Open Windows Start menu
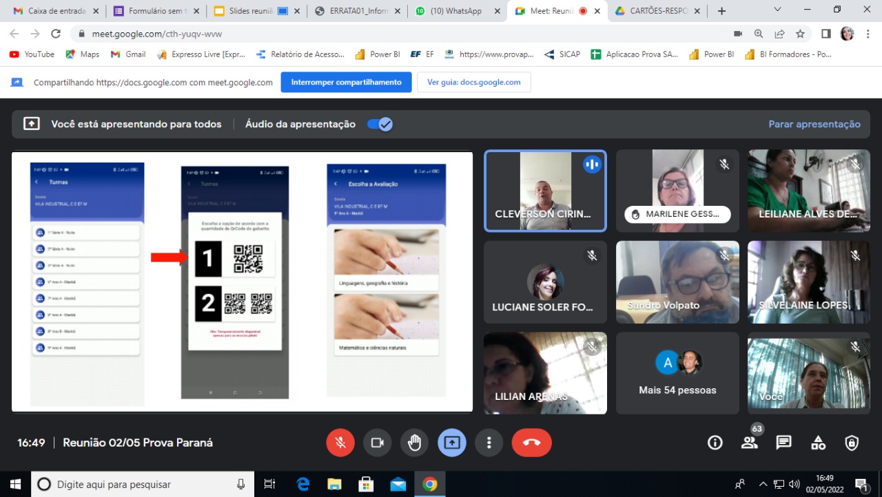The height and width of the screenshot is (497, 882). pyautogui.click(x=15, y=484)
